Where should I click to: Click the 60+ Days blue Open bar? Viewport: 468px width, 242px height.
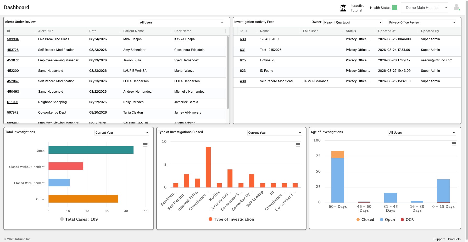pos(338,180)
